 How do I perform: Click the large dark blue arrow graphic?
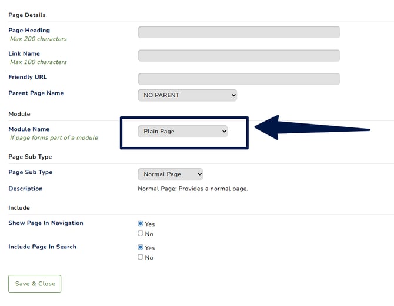coord(312,127)
